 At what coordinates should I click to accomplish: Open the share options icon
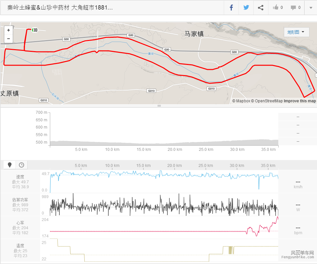pyautogui.click(x=261, y=8)
